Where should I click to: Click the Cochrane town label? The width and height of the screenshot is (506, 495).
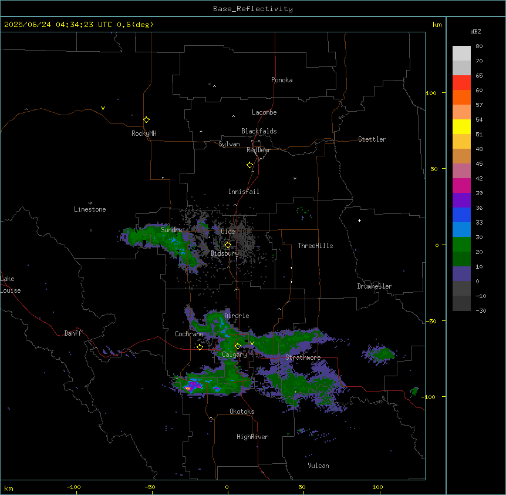point(189,334)
